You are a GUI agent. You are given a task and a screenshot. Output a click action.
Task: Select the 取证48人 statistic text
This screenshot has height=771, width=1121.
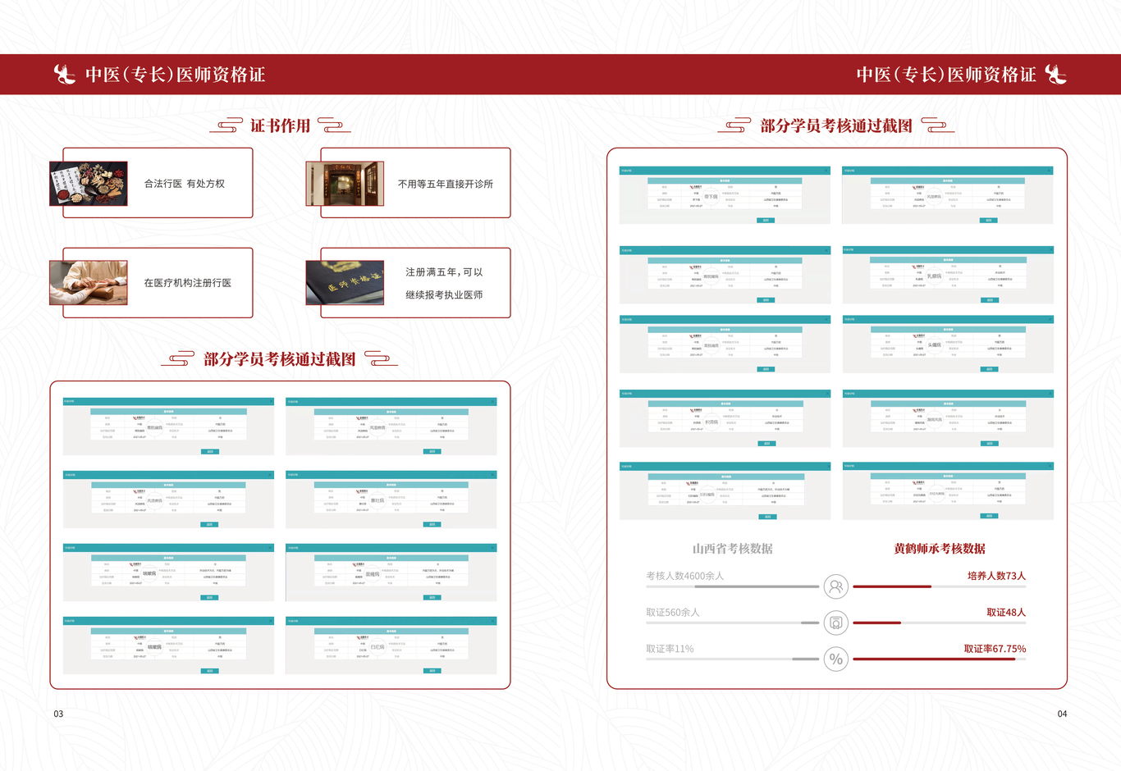[1006, 613]
